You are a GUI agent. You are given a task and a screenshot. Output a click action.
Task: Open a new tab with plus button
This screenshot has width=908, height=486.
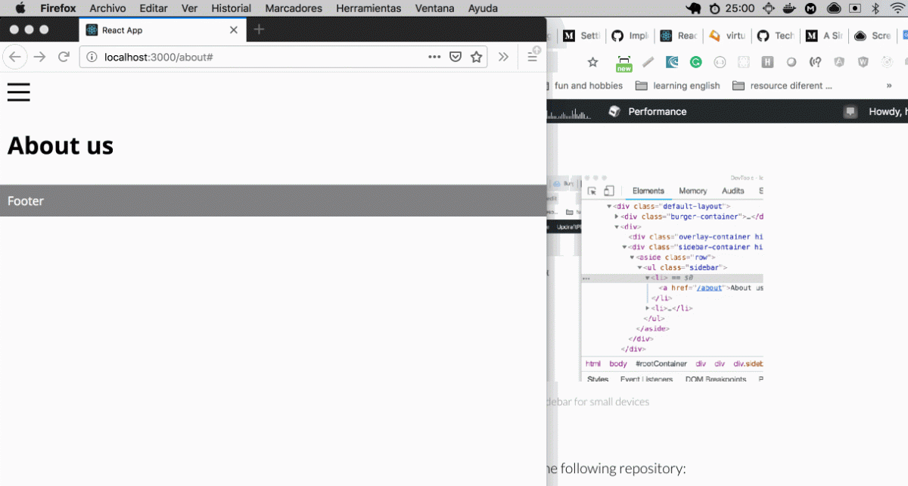coord(259,30)
